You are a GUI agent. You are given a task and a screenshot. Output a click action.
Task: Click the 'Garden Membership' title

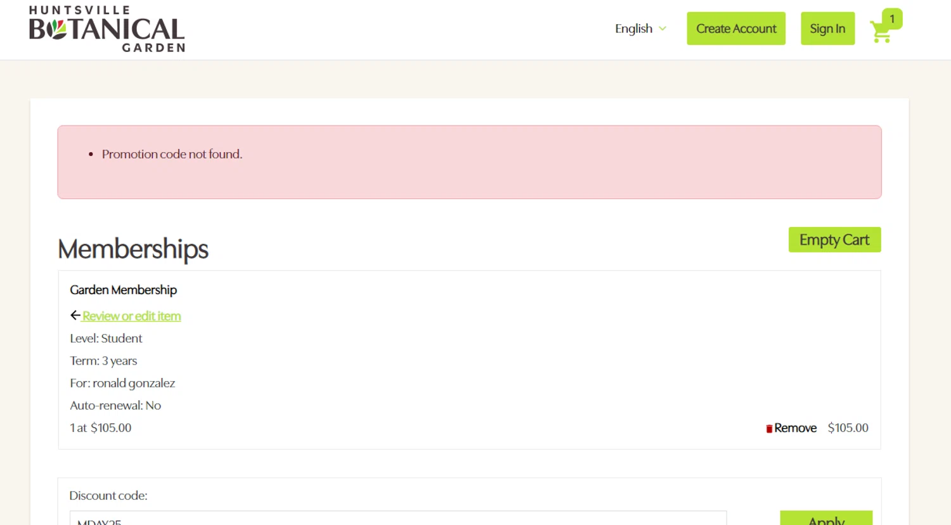[x=123, y=290]
